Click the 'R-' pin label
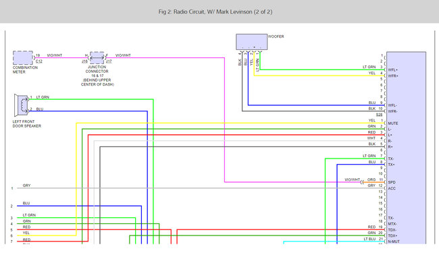 click(390, 141)
